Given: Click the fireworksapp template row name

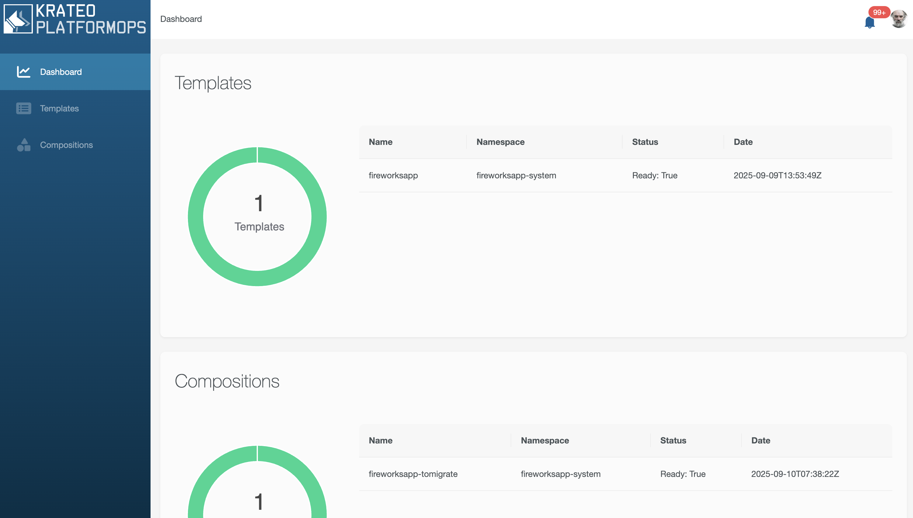Looking at the screenshot, I should click(393, 175).
